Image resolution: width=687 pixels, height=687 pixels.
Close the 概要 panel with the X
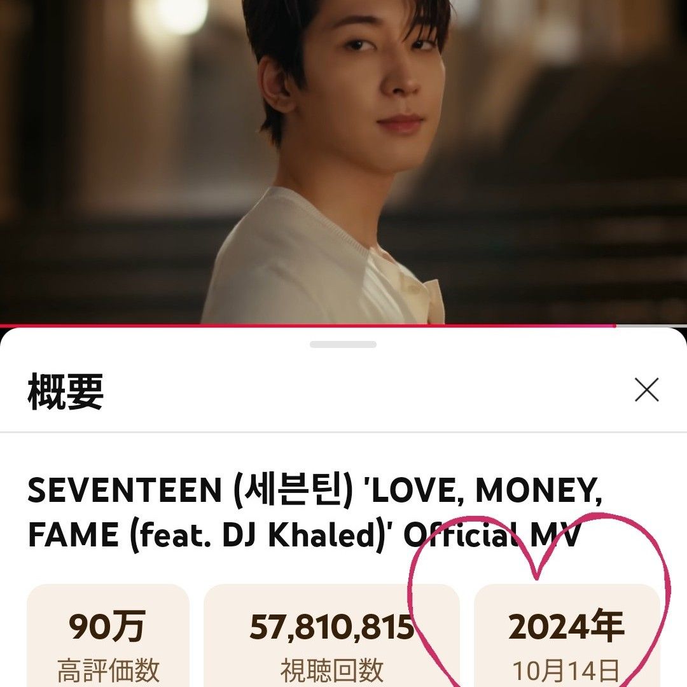646,389
